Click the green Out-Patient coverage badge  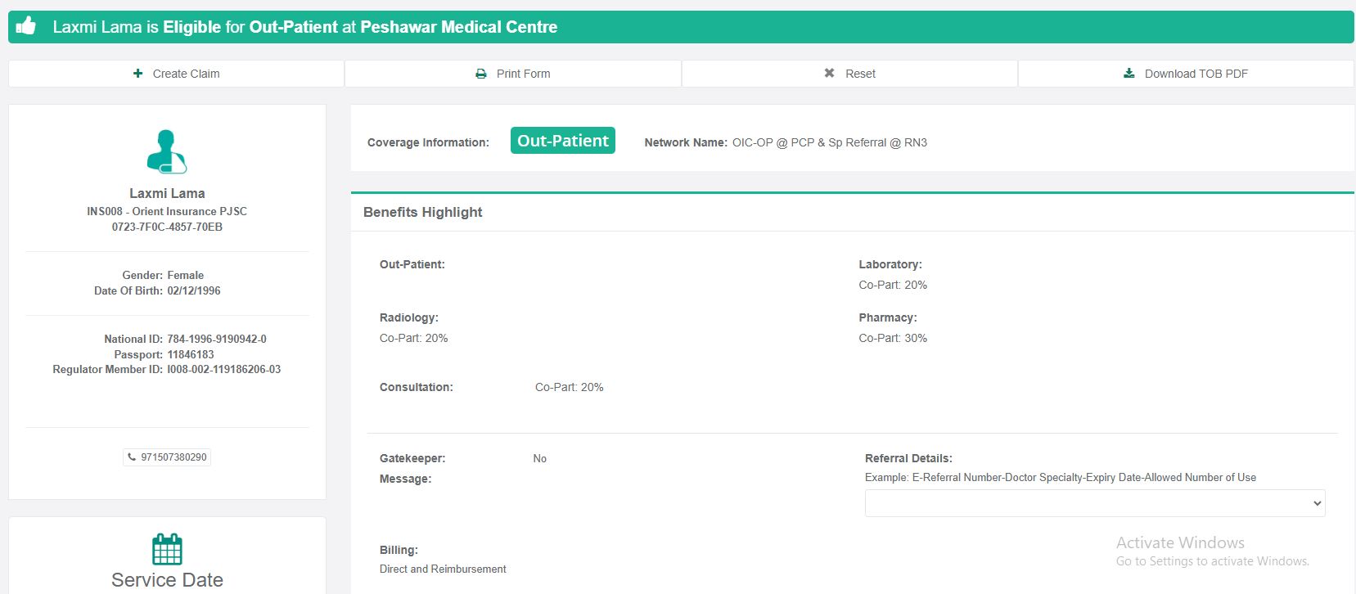point(562,141)
